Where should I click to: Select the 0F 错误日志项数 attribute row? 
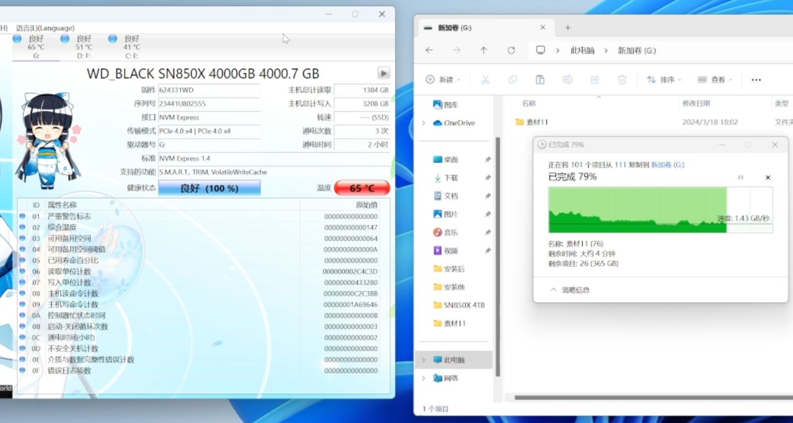coord(198,371)
